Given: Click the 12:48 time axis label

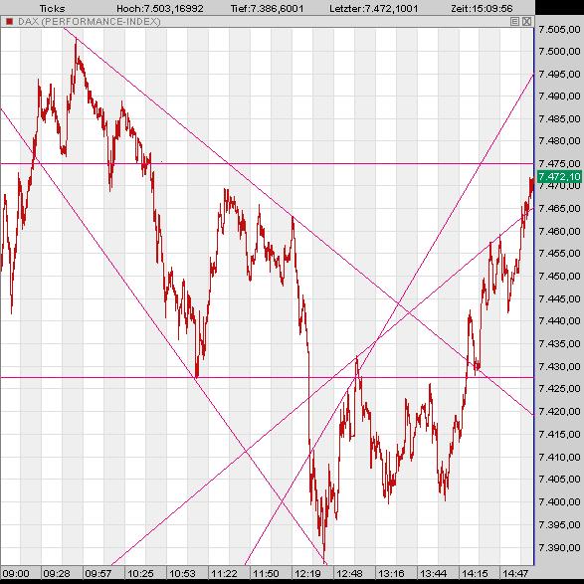Looking at the screenshot, I should pyautogui.click(x=349, y=574).
